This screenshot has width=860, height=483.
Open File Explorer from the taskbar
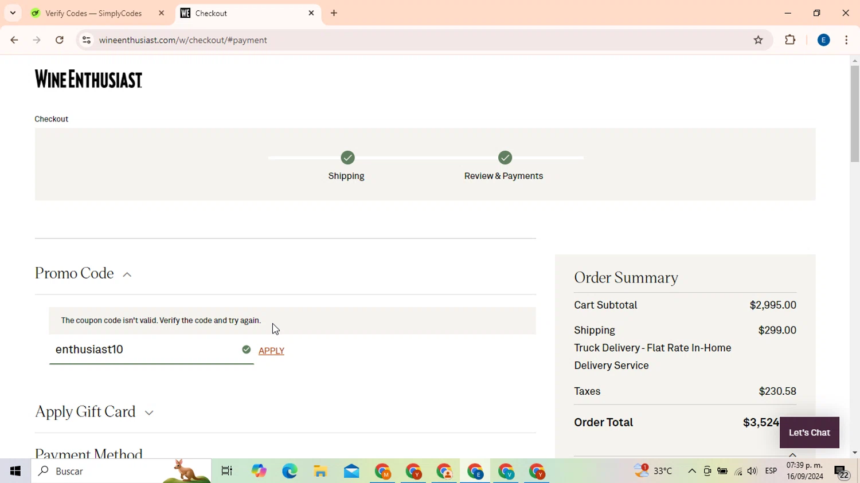tap(320, 471)
